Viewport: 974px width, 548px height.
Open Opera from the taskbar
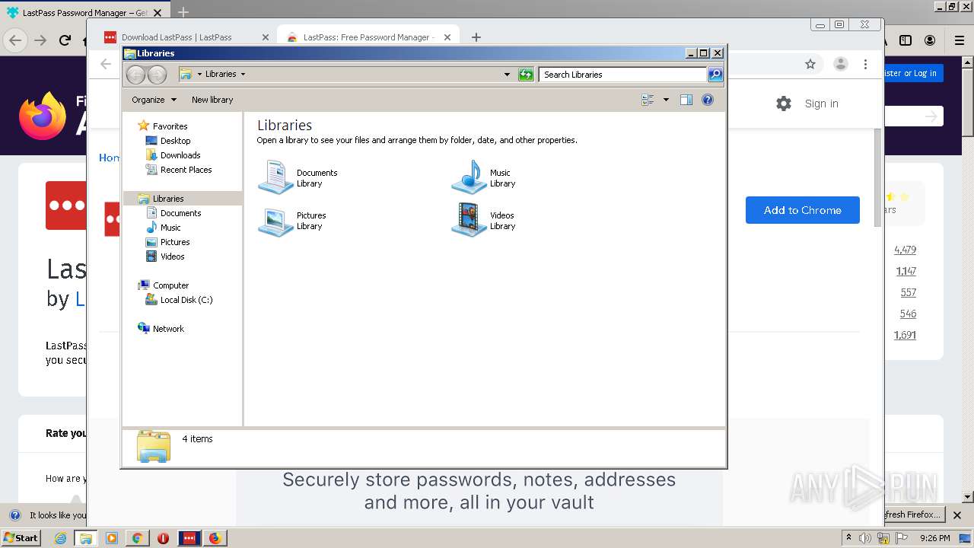(x=163, y=538)
